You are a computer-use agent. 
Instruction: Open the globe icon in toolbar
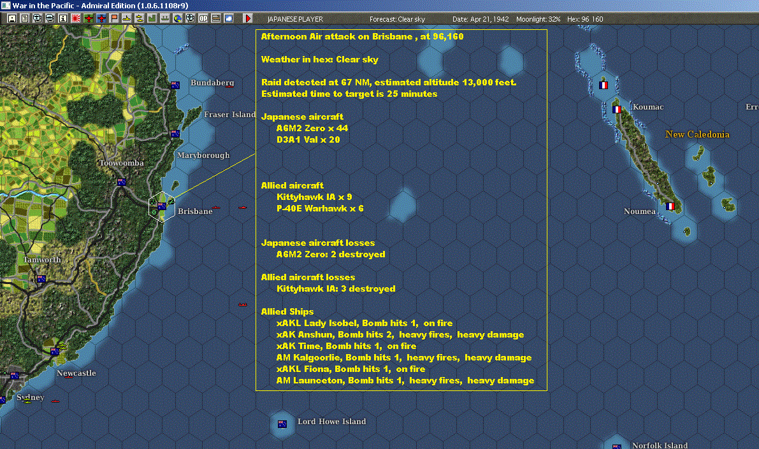[x=178, y=18]
